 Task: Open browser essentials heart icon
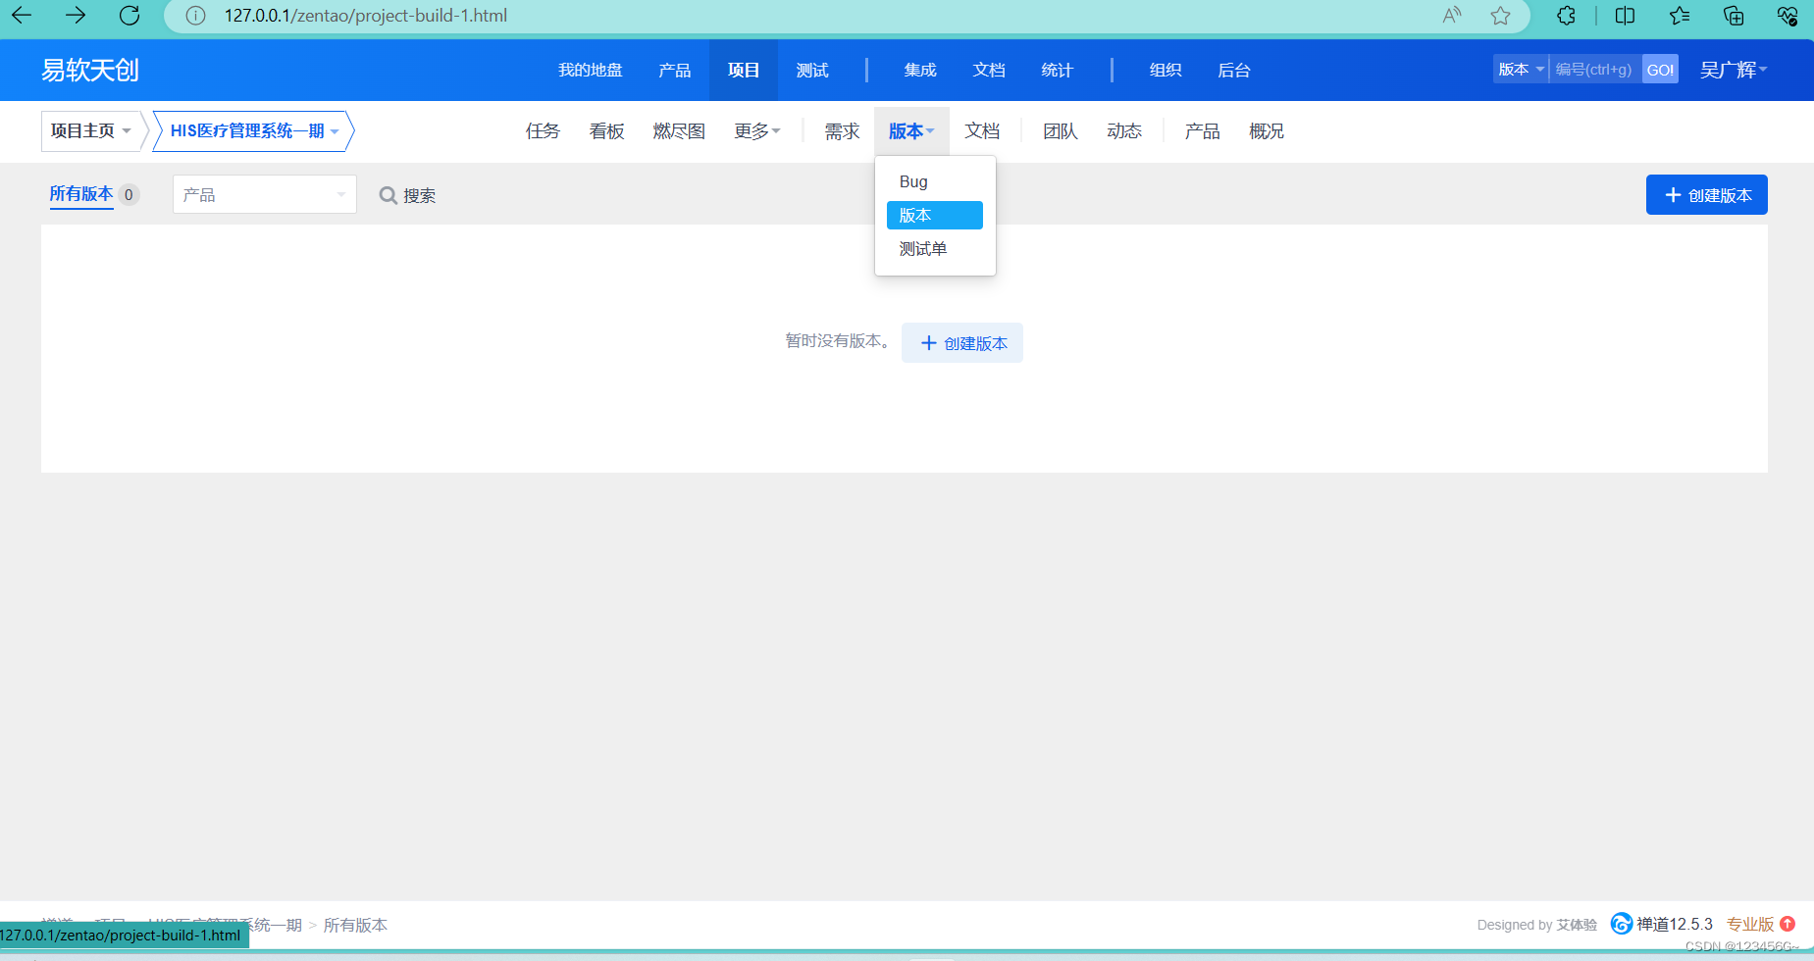1788,16
